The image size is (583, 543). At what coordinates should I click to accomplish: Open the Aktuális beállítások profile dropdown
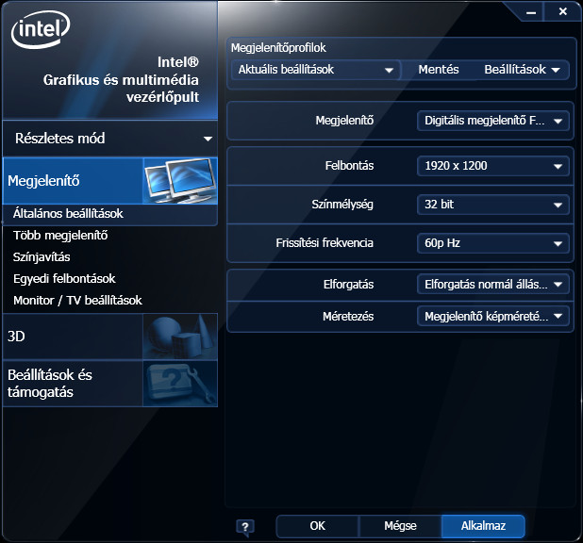[316, 70]
